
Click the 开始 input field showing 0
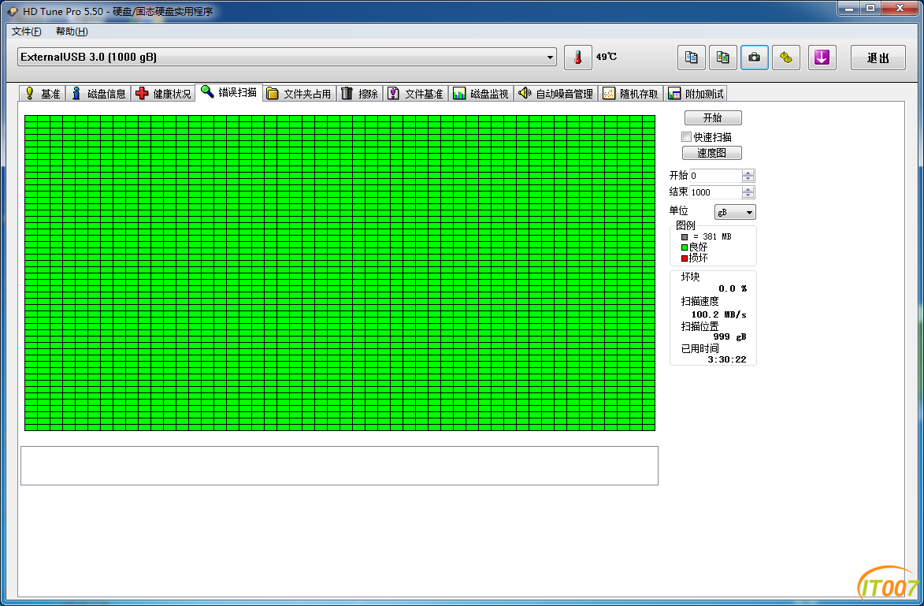pyautogui.click(x=715, y=176)
